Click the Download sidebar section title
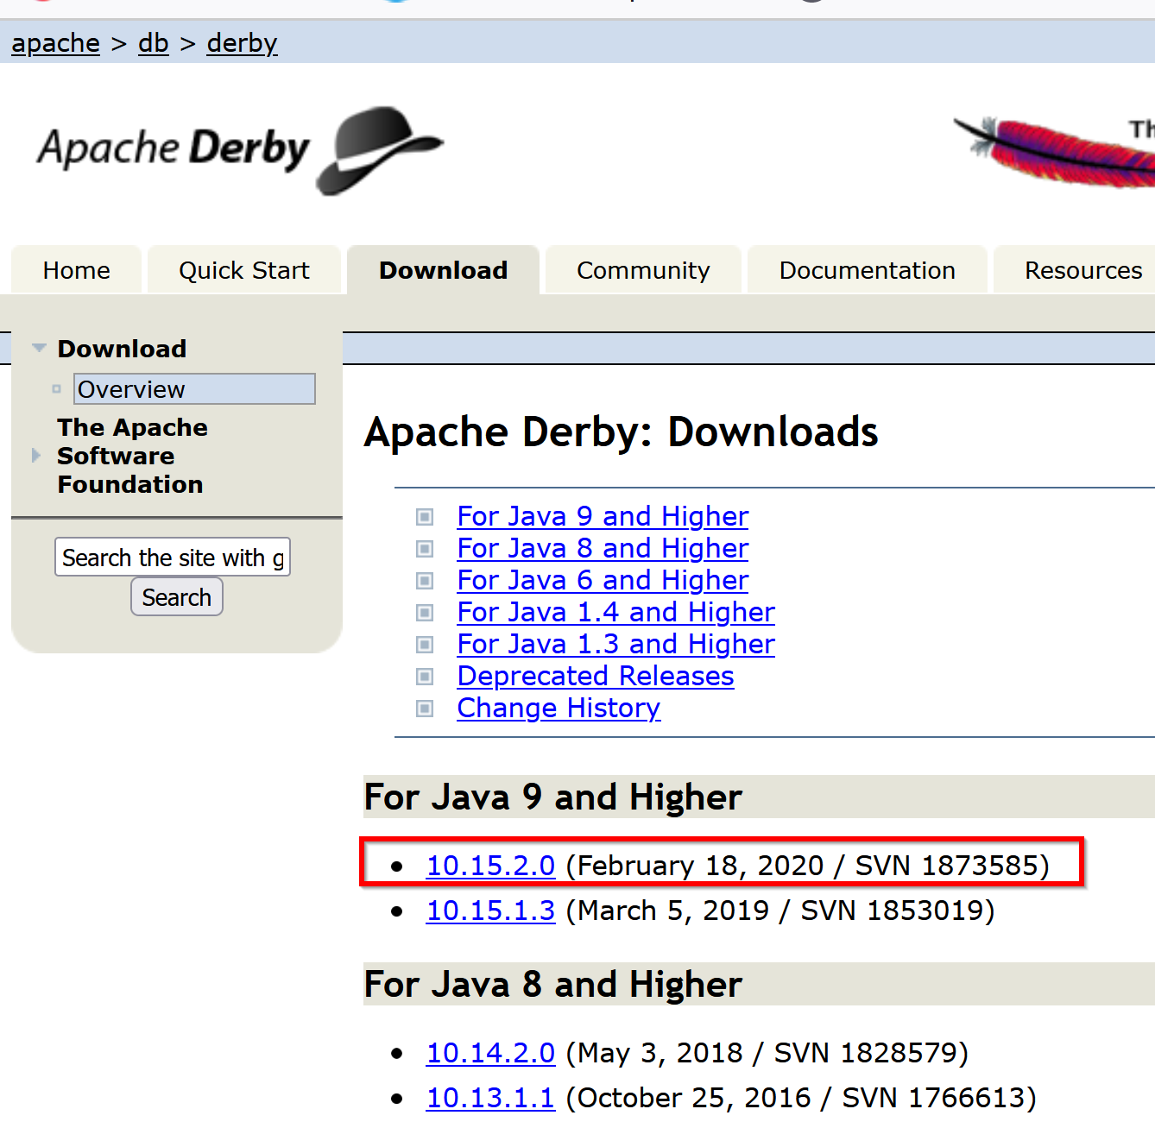Viewport: 1155px width, 1128px height. 122,349
